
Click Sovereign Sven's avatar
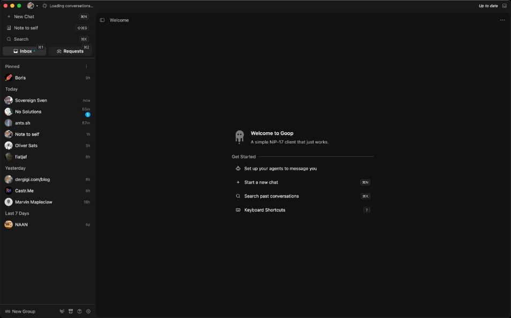point(9,100)
